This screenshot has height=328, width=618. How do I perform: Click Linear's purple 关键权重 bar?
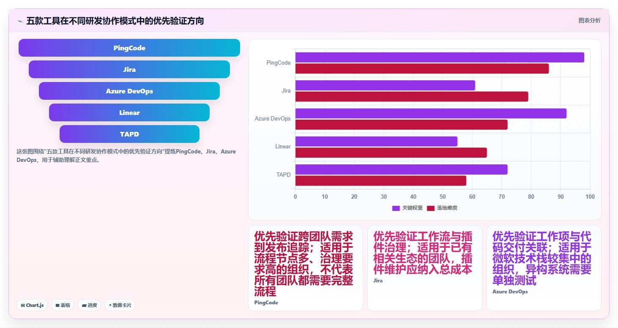click(376, 141)
